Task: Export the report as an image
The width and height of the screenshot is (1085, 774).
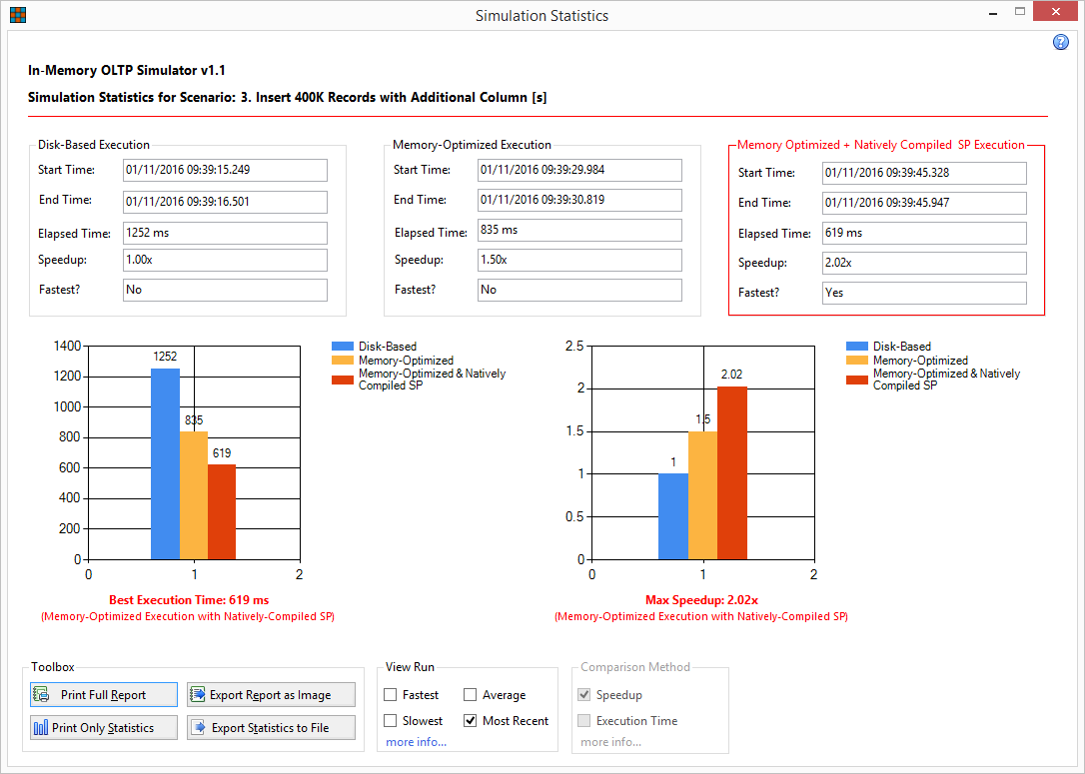Action: point(272,694)
